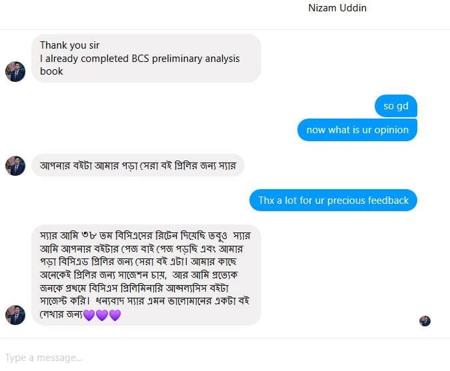Image resolution: width=450 pixels, height=371 pixels.
Task: Click the word 'book' in the first message
Action: [x=51, y=71]
